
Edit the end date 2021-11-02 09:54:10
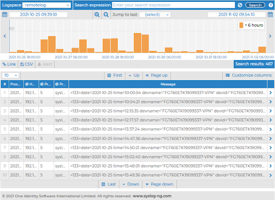click(236, 15)
